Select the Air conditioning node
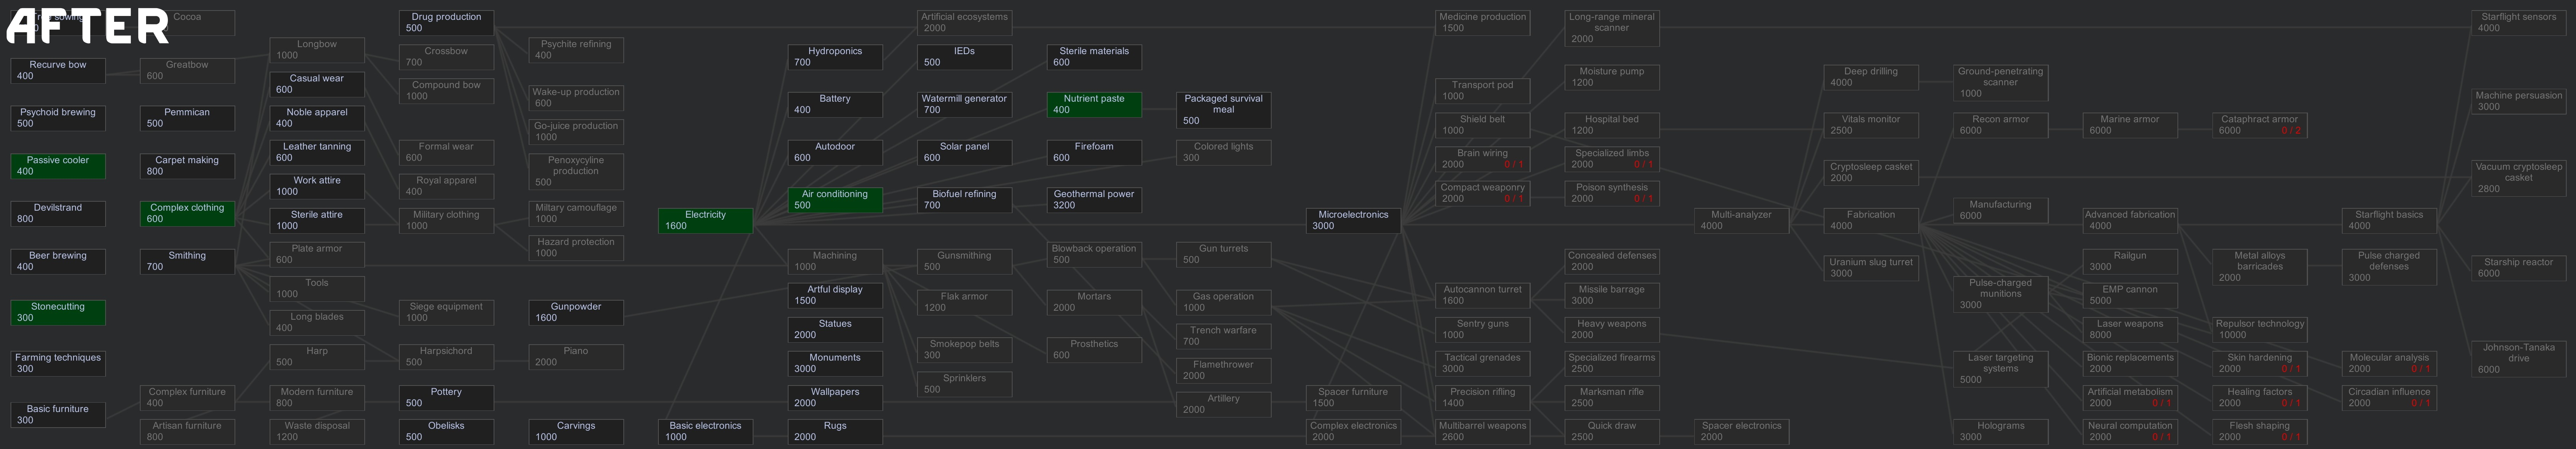The height and width of the screenshot is (449, 2576). [x=835, y=200]
